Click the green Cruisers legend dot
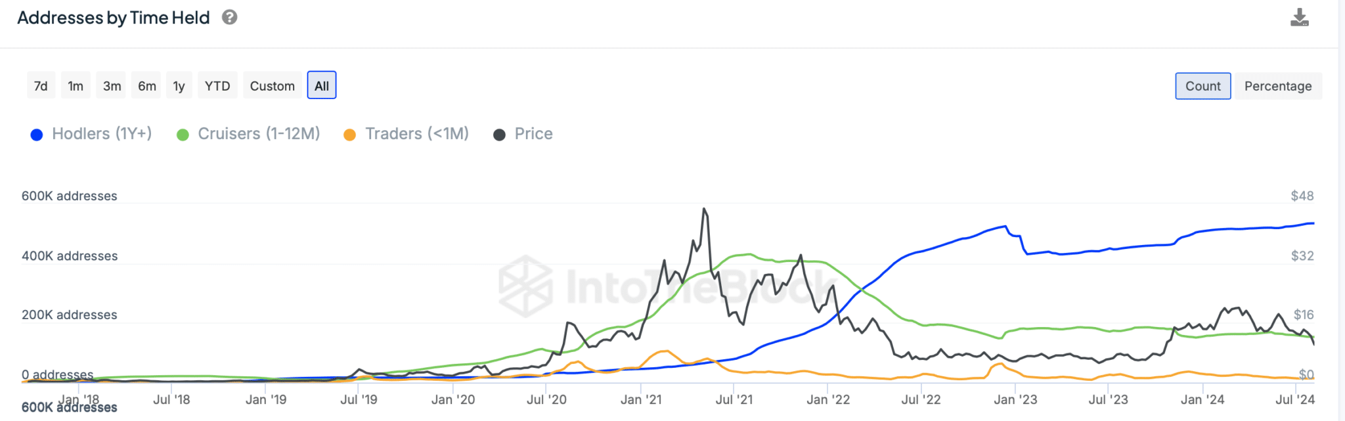The width and height of the screenshot is (1345, 421). (183, 135)
